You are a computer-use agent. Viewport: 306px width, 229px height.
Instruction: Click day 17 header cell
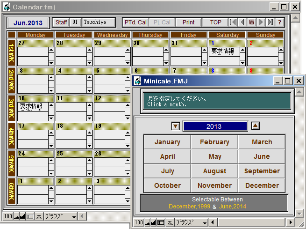click(36, 126)
